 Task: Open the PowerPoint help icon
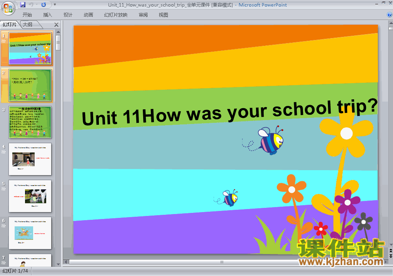pos(390,15)
